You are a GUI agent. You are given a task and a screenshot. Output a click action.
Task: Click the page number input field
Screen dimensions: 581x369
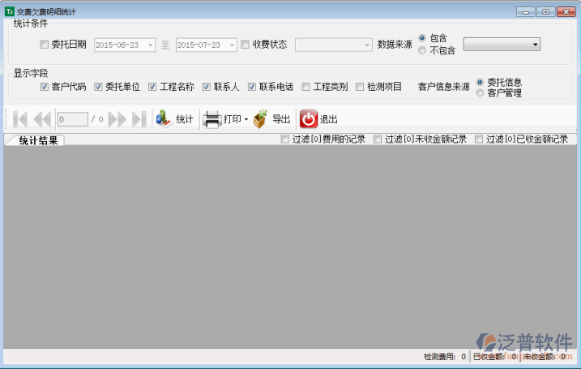coord(72,119)
